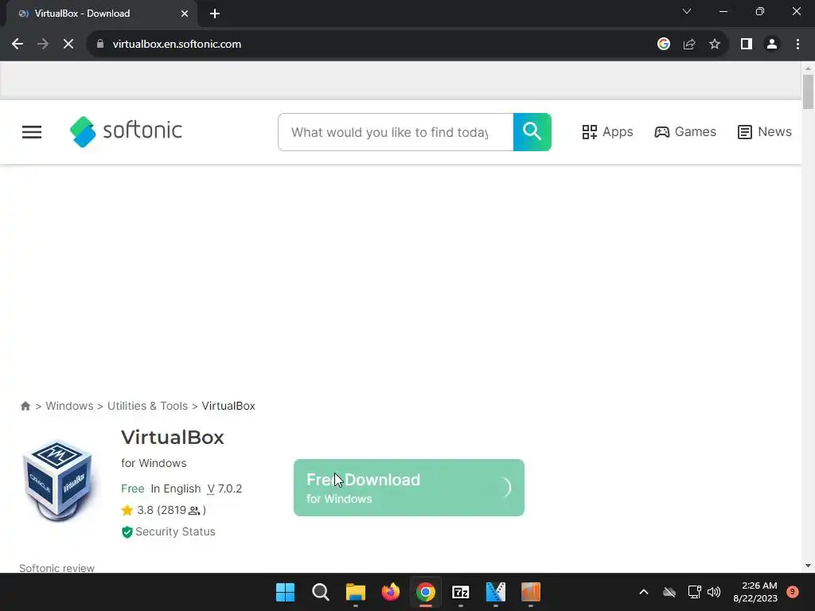Click the 'In English' language text
815x611 pixels.
(x=176, y=488)
